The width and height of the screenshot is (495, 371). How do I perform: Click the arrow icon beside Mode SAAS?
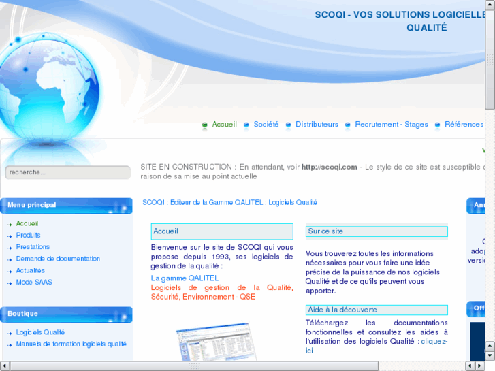pos(10,283)
